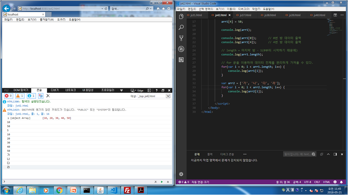
Task: Switch to the 출력 panel tab
Action: point(210,154)
